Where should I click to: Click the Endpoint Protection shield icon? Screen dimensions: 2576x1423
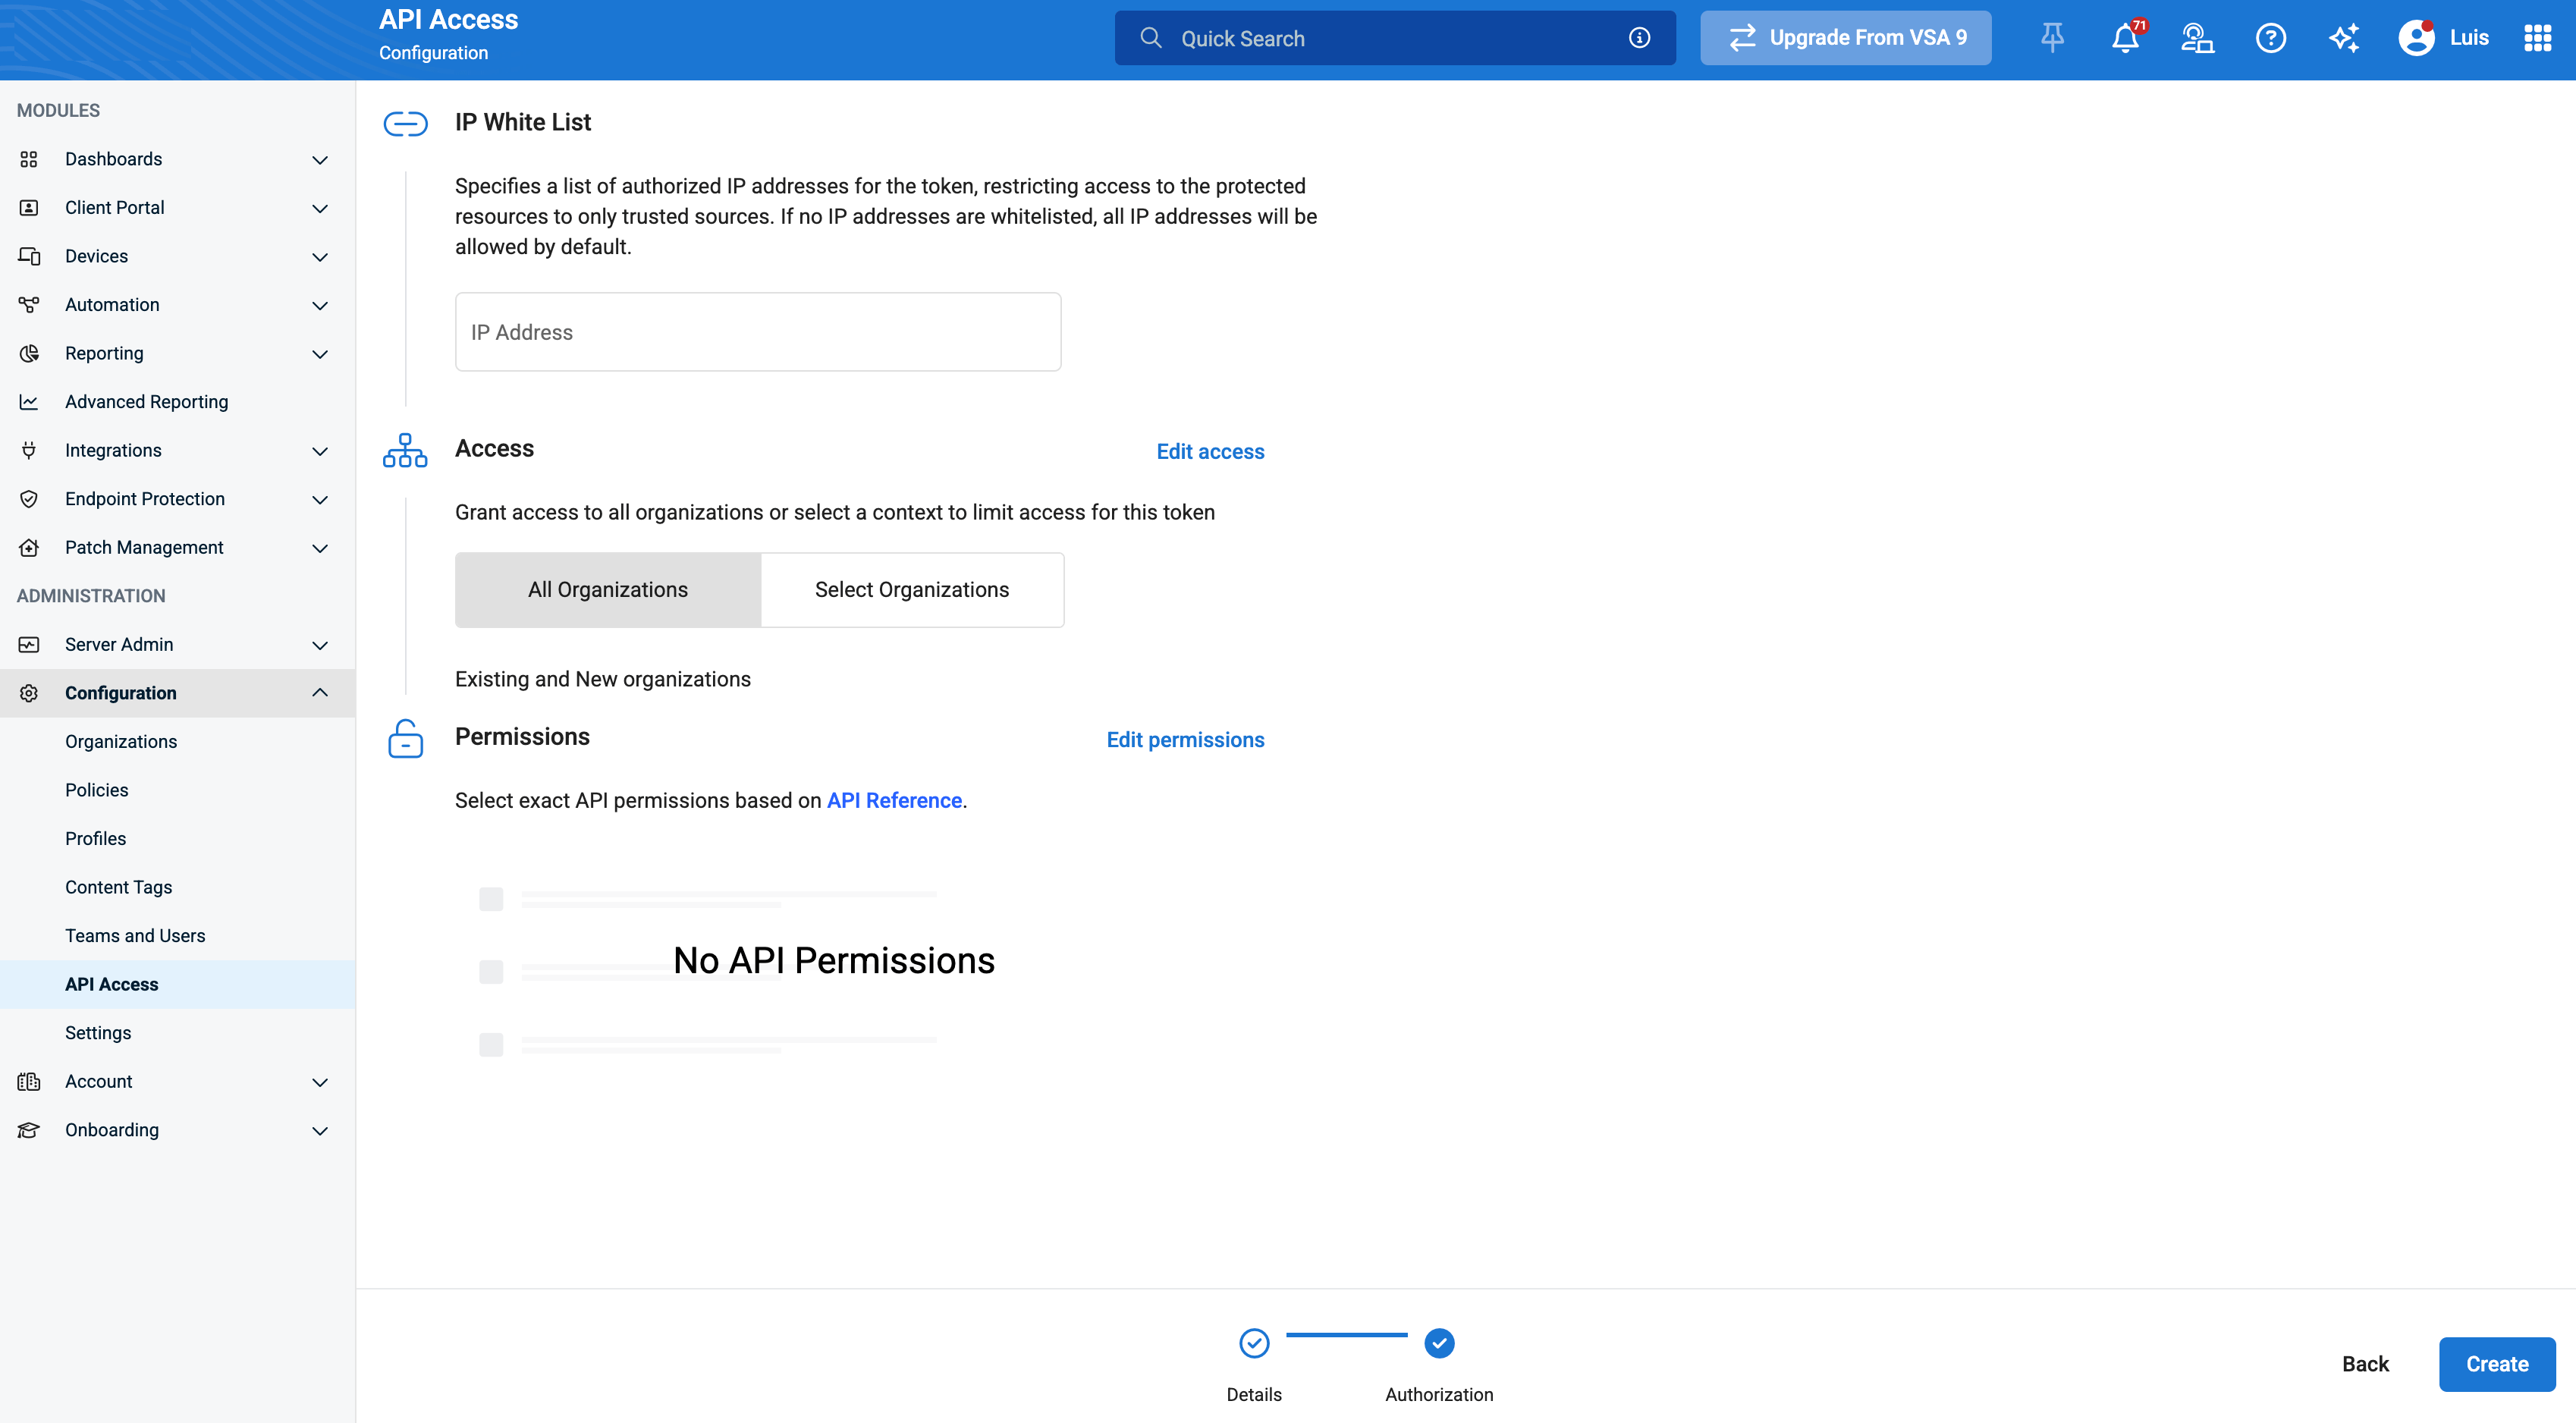point(29,499)
